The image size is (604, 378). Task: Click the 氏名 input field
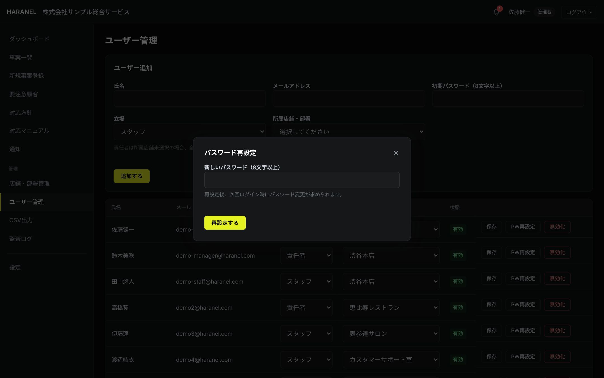point(190,99)
